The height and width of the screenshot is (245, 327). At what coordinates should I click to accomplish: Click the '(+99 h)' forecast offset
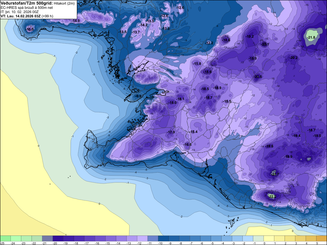47,16
